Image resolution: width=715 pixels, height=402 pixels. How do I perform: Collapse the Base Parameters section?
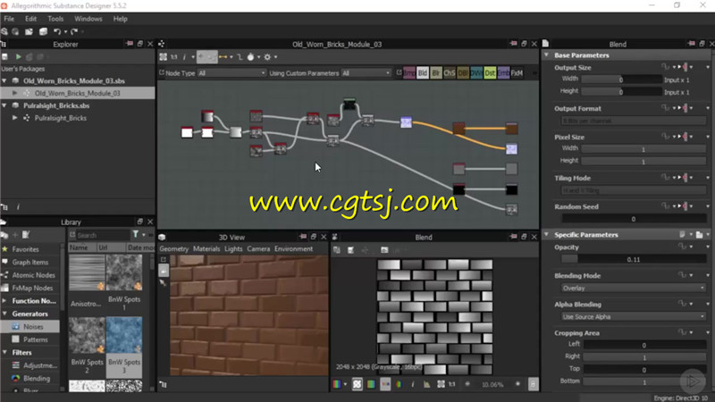coord(546,55)
